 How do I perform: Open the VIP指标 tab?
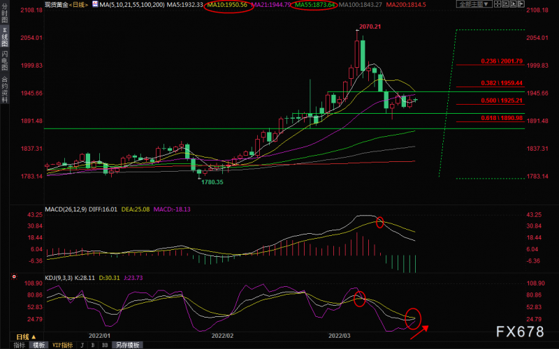click(x=62, y=345)
